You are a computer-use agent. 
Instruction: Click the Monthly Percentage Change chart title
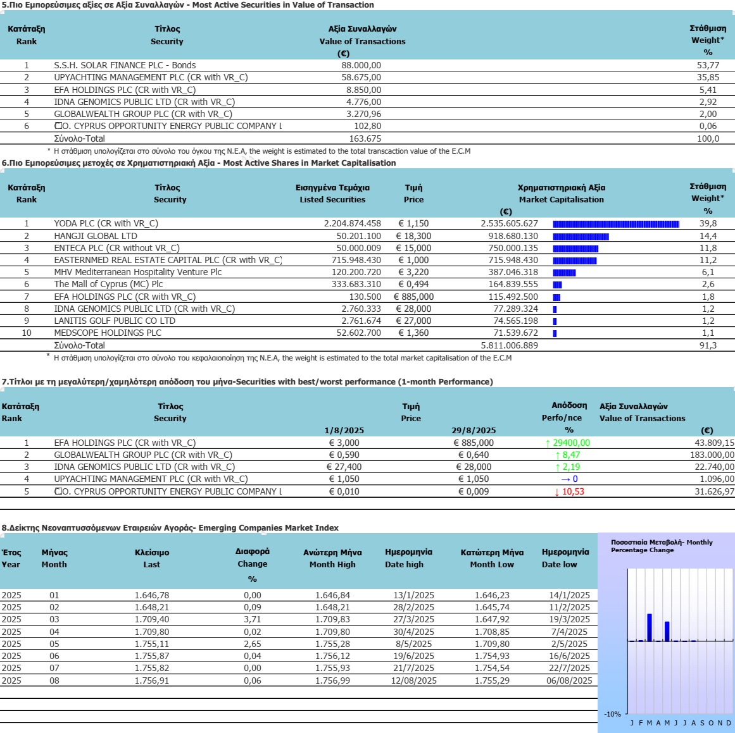point(662,546)
